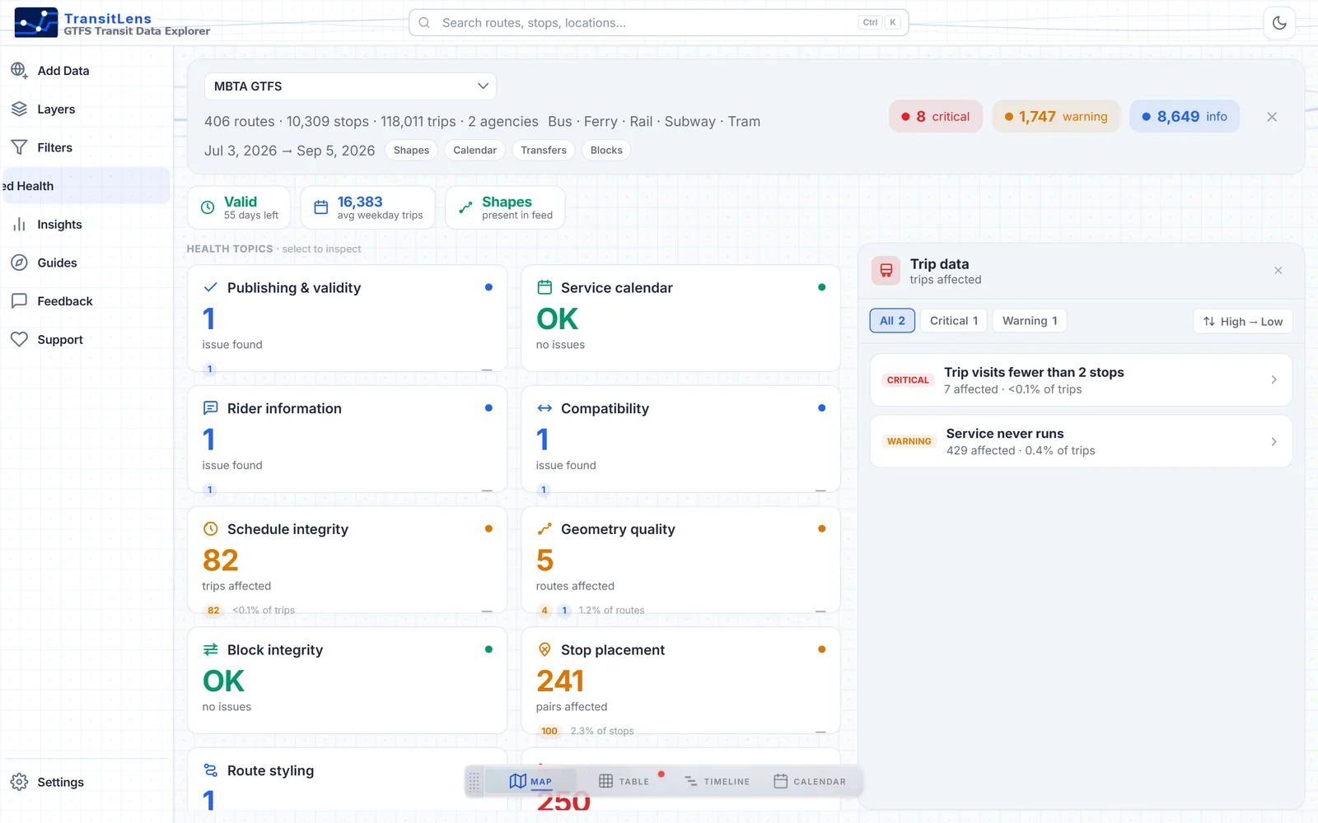The width and height of the screenshot is (1318, 823).
Task: Close the Trip data panel
Action: 1278,271
